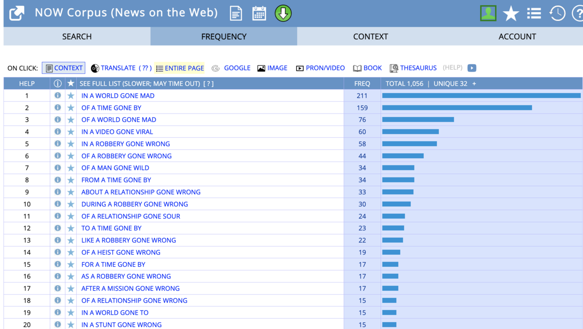
Task: Click star icon for OF A TIME GONE BY
Action: [71, 108]
